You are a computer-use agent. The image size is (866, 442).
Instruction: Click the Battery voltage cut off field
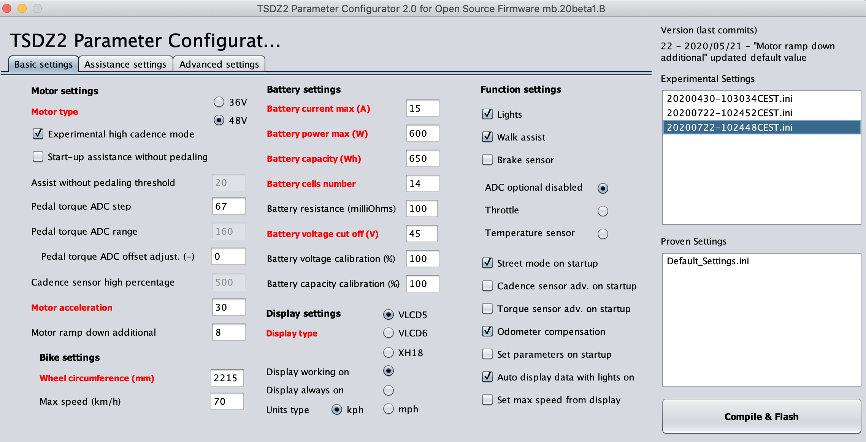pos(422,234)
